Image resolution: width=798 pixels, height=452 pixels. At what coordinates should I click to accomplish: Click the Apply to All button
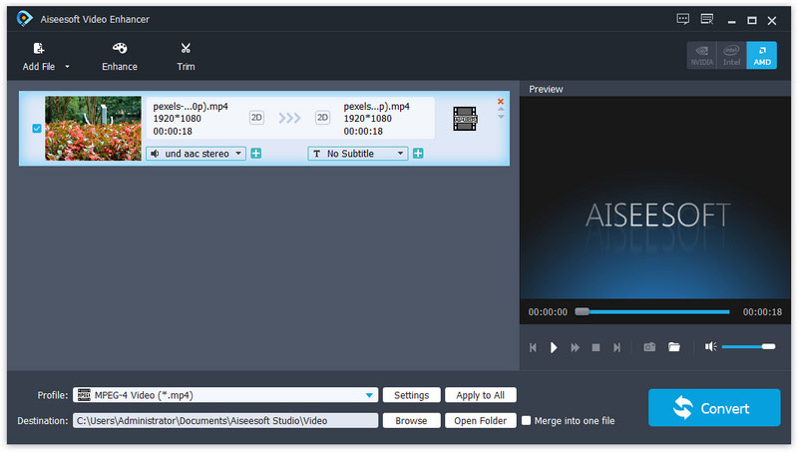pos(480,395)
